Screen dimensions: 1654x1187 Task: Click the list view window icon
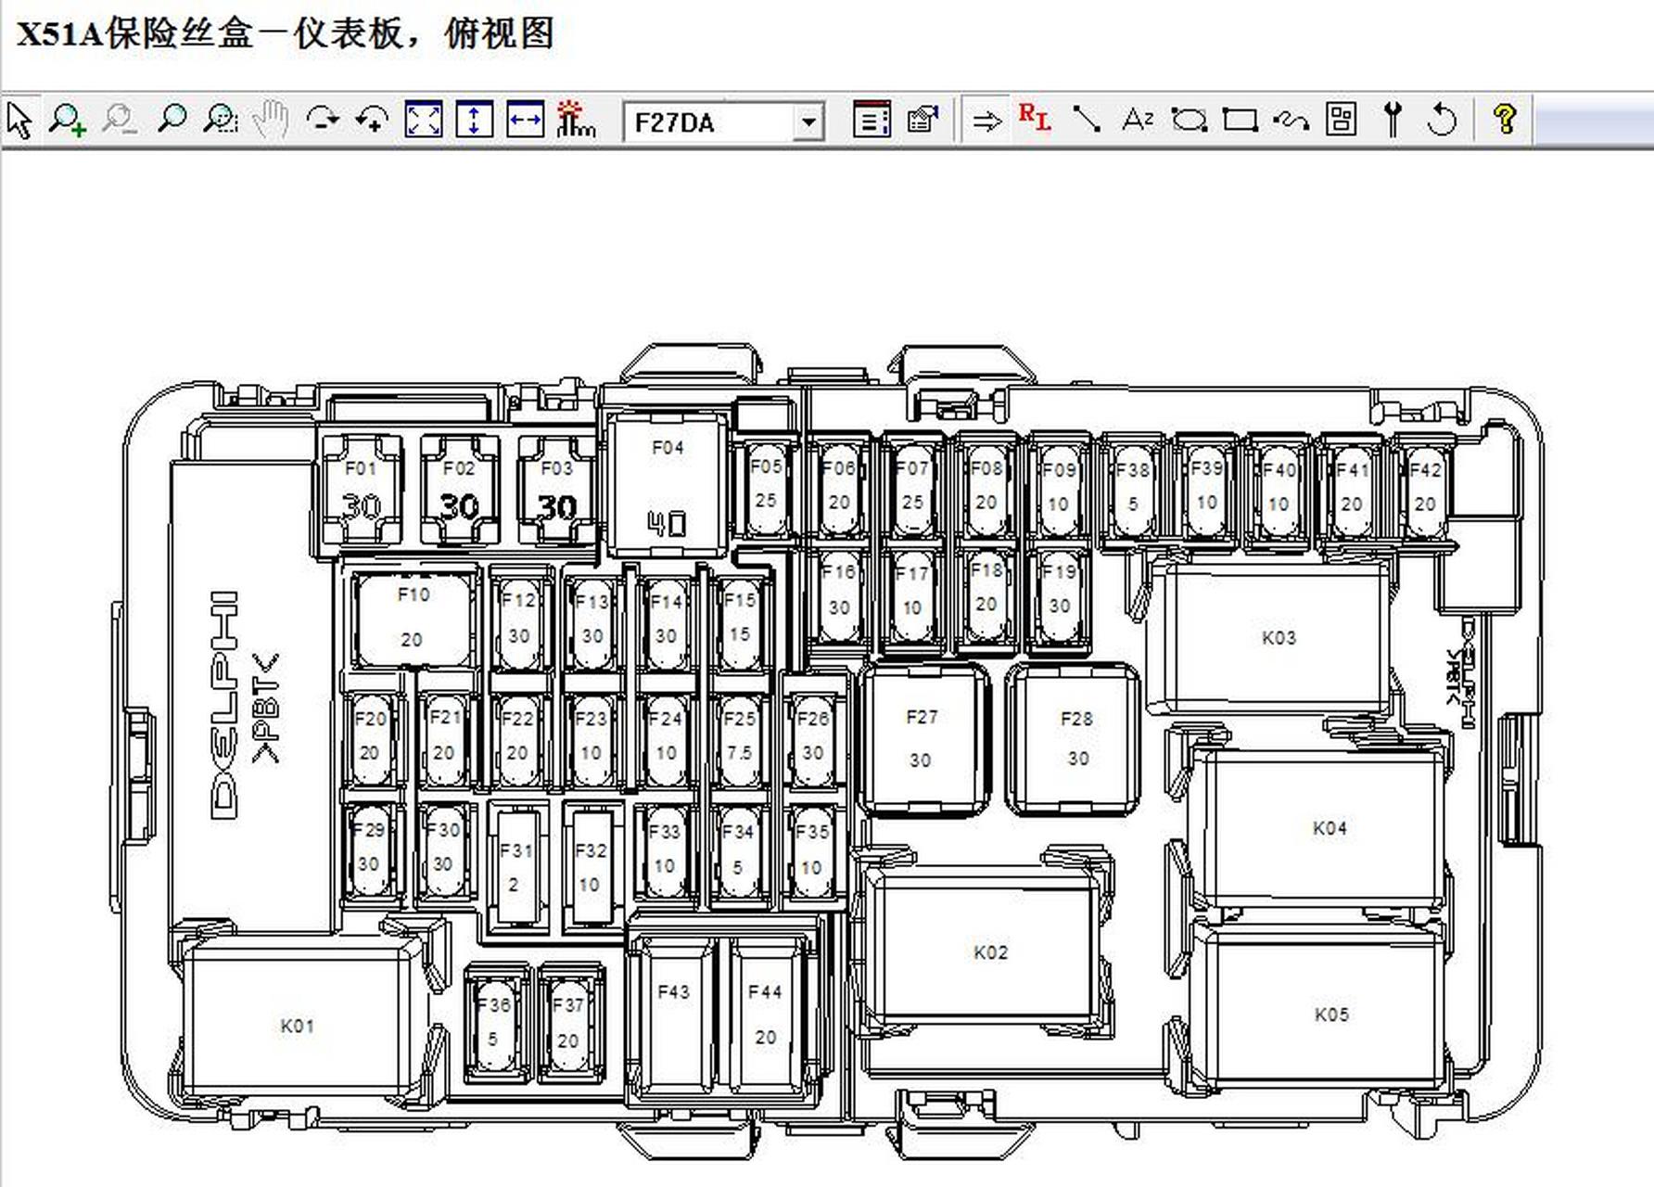pos(872,121)
